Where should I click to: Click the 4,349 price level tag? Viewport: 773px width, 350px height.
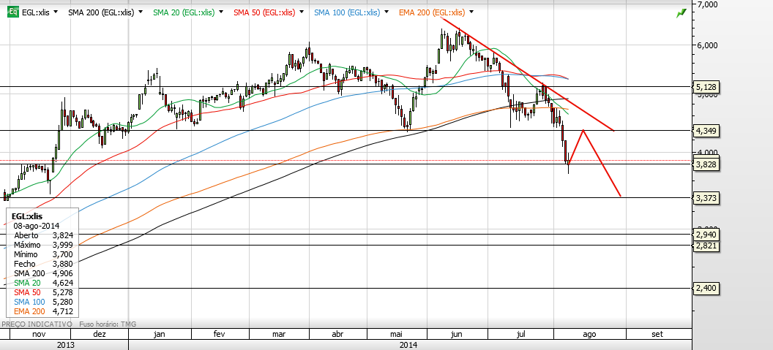[706, 131]
